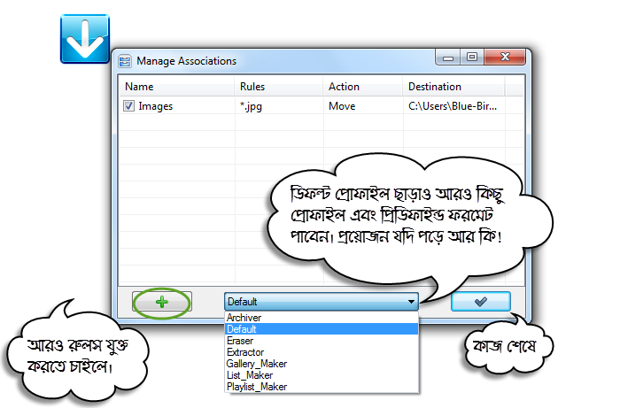
Task: Click the C:\Users\Blue-Bir... destination cell
Action: (453, 106)
